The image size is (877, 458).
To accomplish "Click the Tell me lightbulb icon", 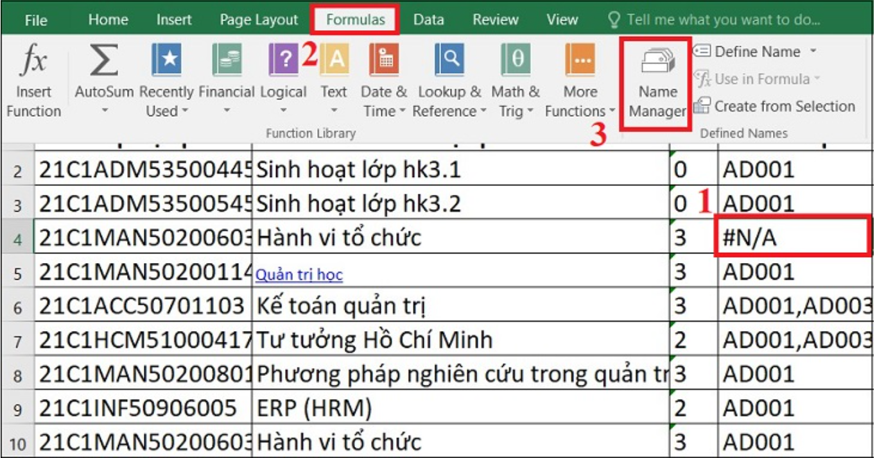I will tap(614, 20).
